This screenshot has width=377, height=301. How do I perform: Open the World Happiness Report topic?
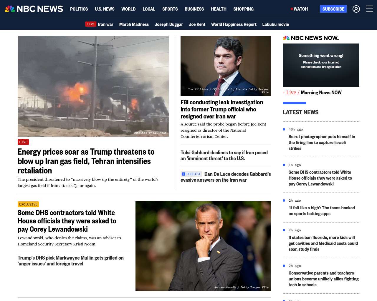(x=234, y=24)
